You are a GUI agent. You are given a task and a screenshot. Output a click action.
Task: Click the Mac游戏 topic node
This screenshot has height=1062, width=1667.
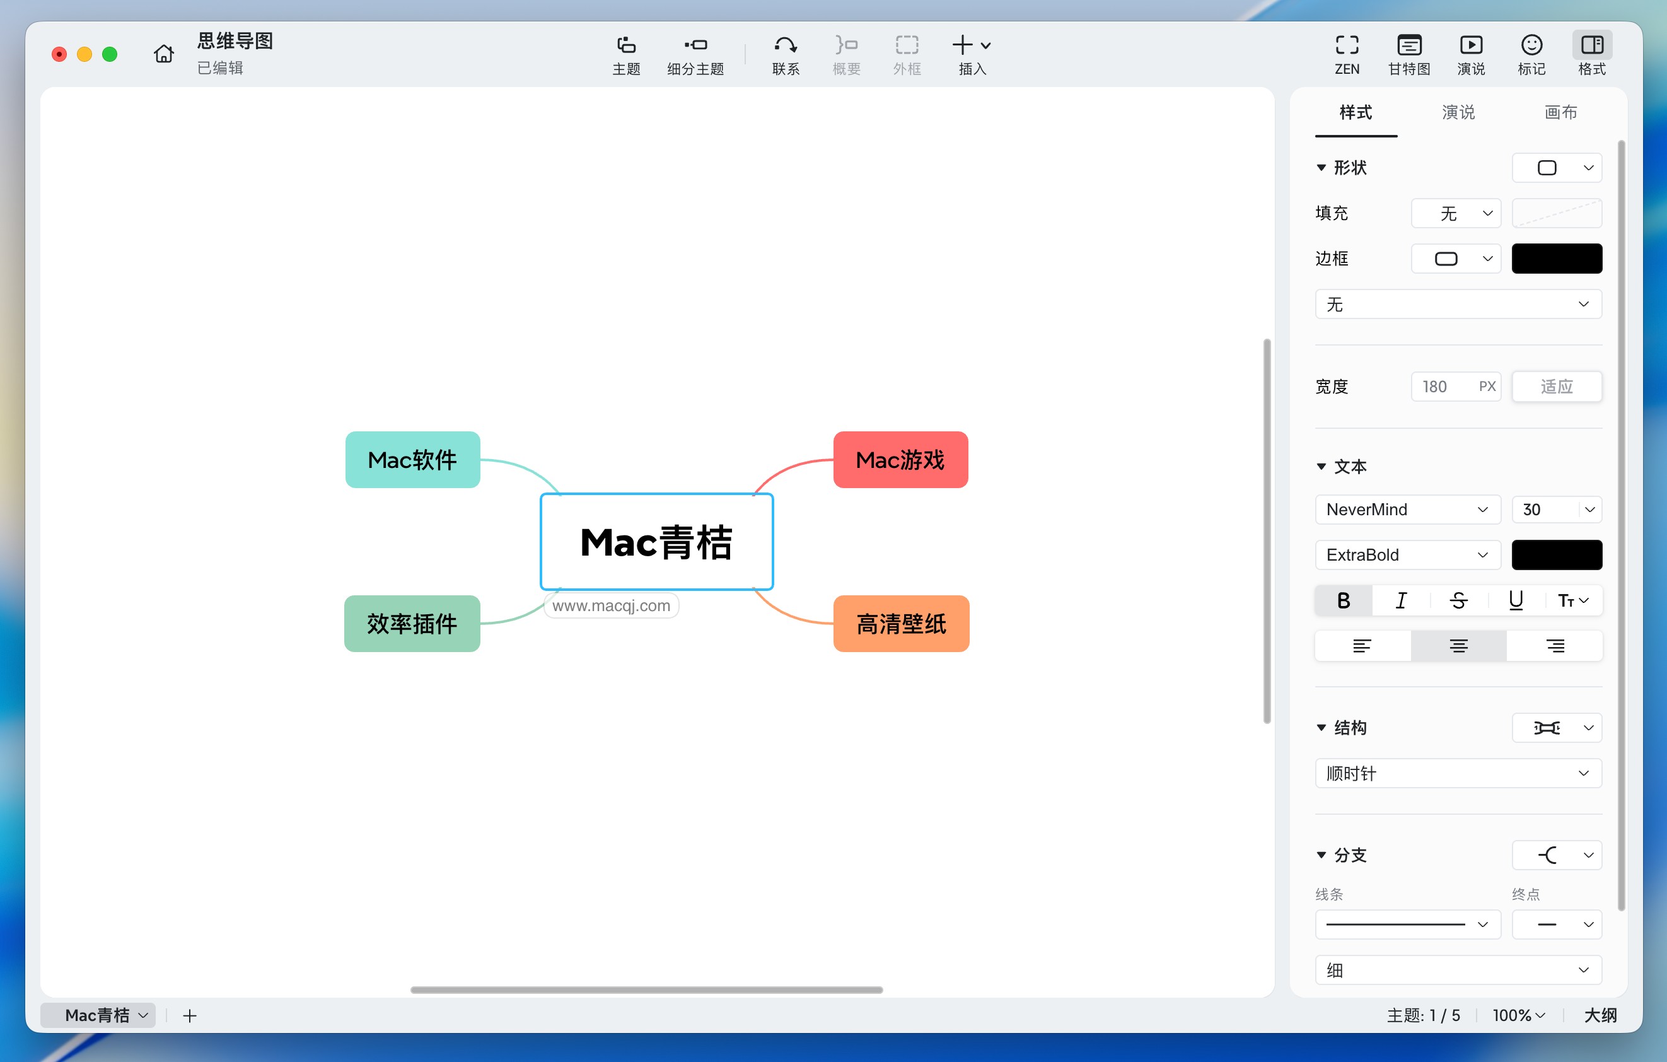[x=900, y=460]
